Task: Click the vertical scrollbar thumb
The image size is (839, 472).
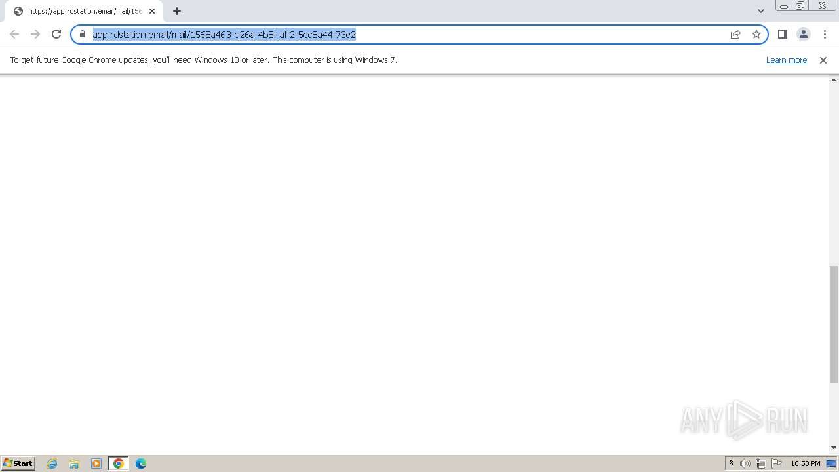Action: point(834,324)
